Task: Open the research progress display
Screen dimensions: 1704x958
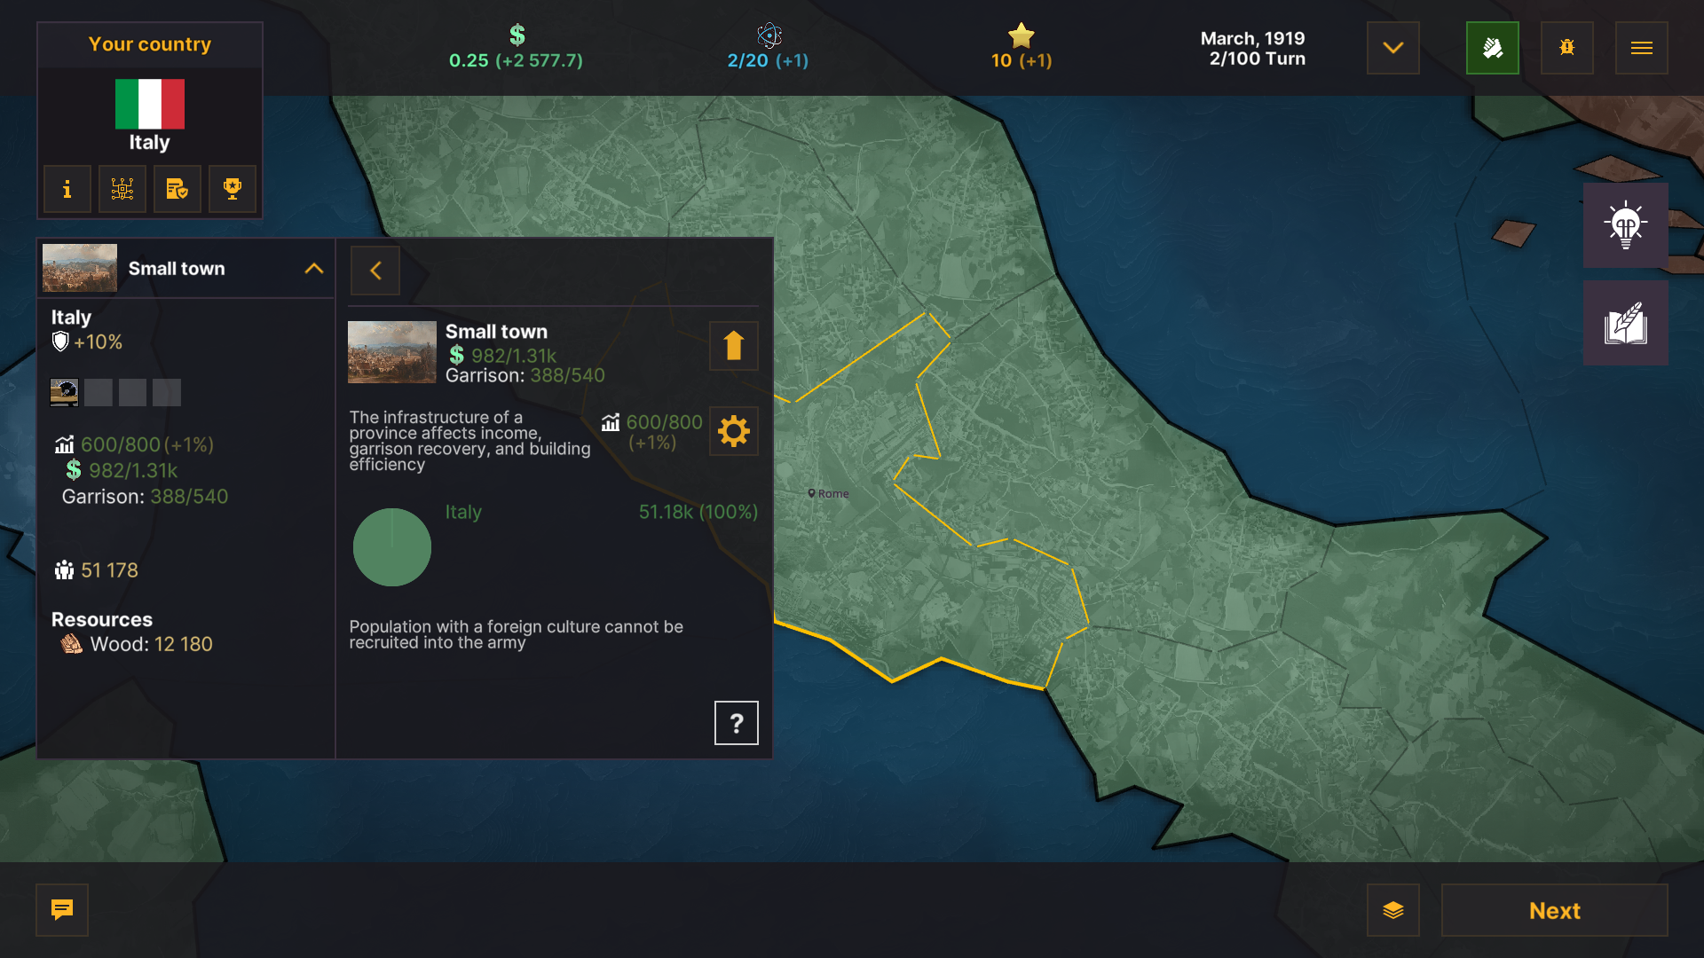Action: pos(767,48)
